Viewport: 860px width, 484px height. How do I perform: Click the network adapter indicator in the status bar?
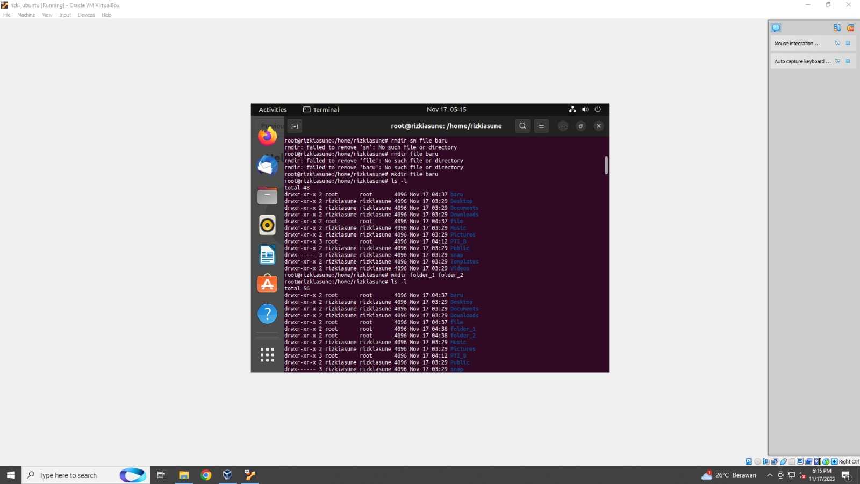(x=775, y=461)
